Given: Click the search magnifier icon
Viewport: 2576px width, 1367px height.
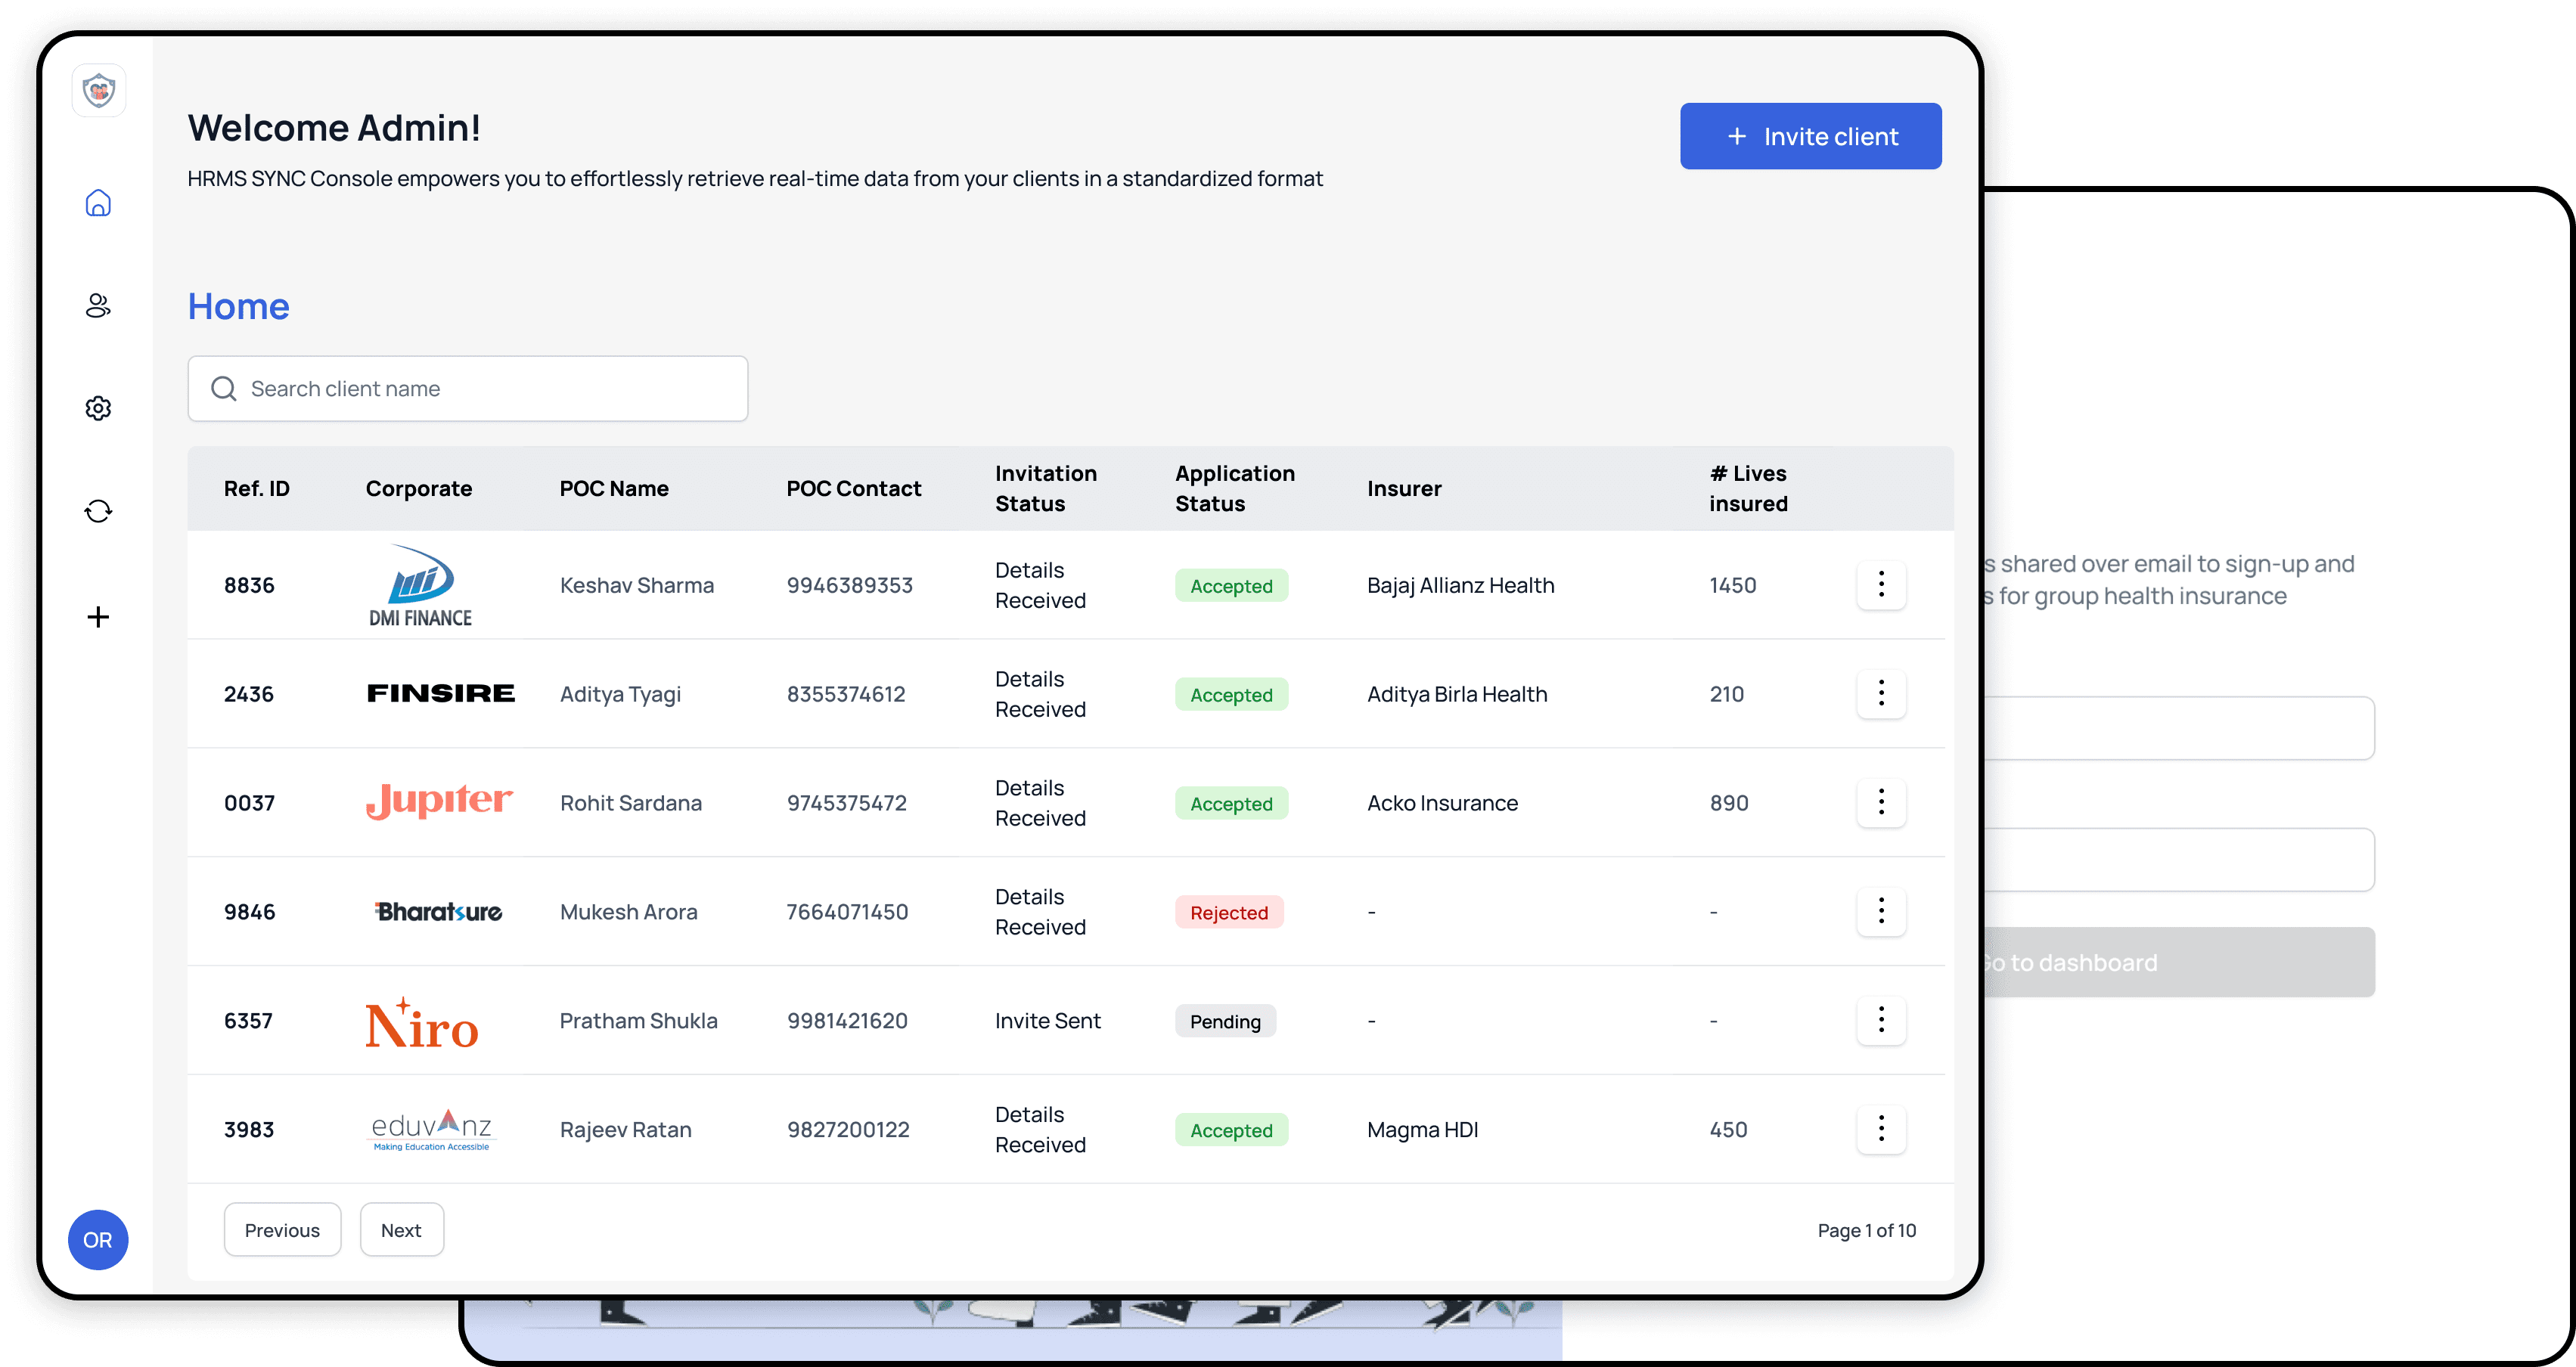Looking at the screenshot, I should point(224,389).
